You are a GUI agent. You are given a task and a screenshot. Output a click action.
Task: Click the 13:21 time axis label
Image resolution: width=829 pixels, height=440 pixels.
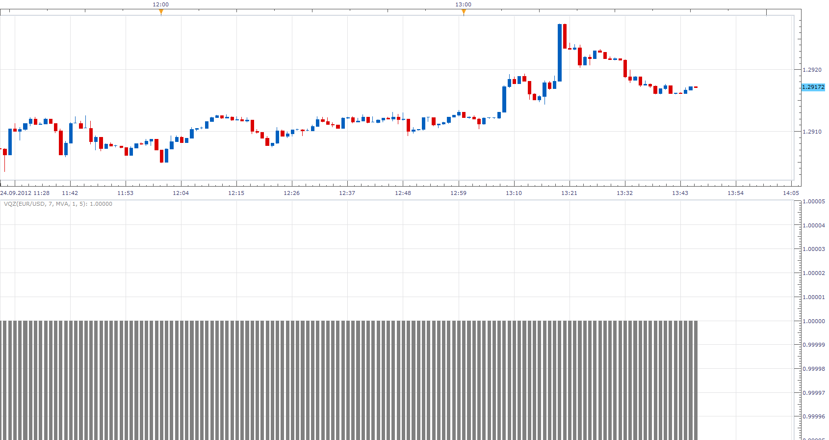pyautogui.click(x=570, y=193)
